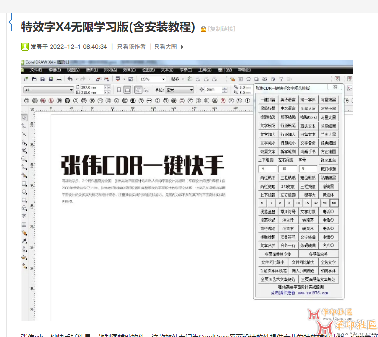
Task: Toggle portrait page orientation
Action: click(119, 90)
